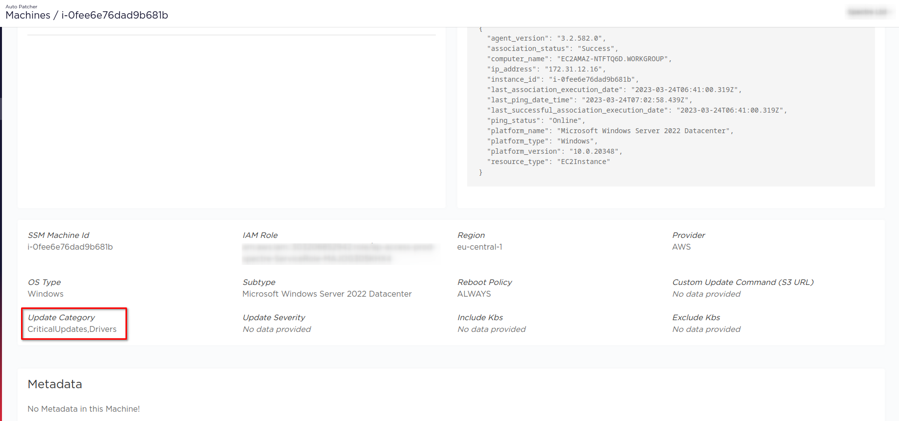Click Update Category value CriticalUpdates,Drivers
This screenshot has height=421, width=899.
72,329
